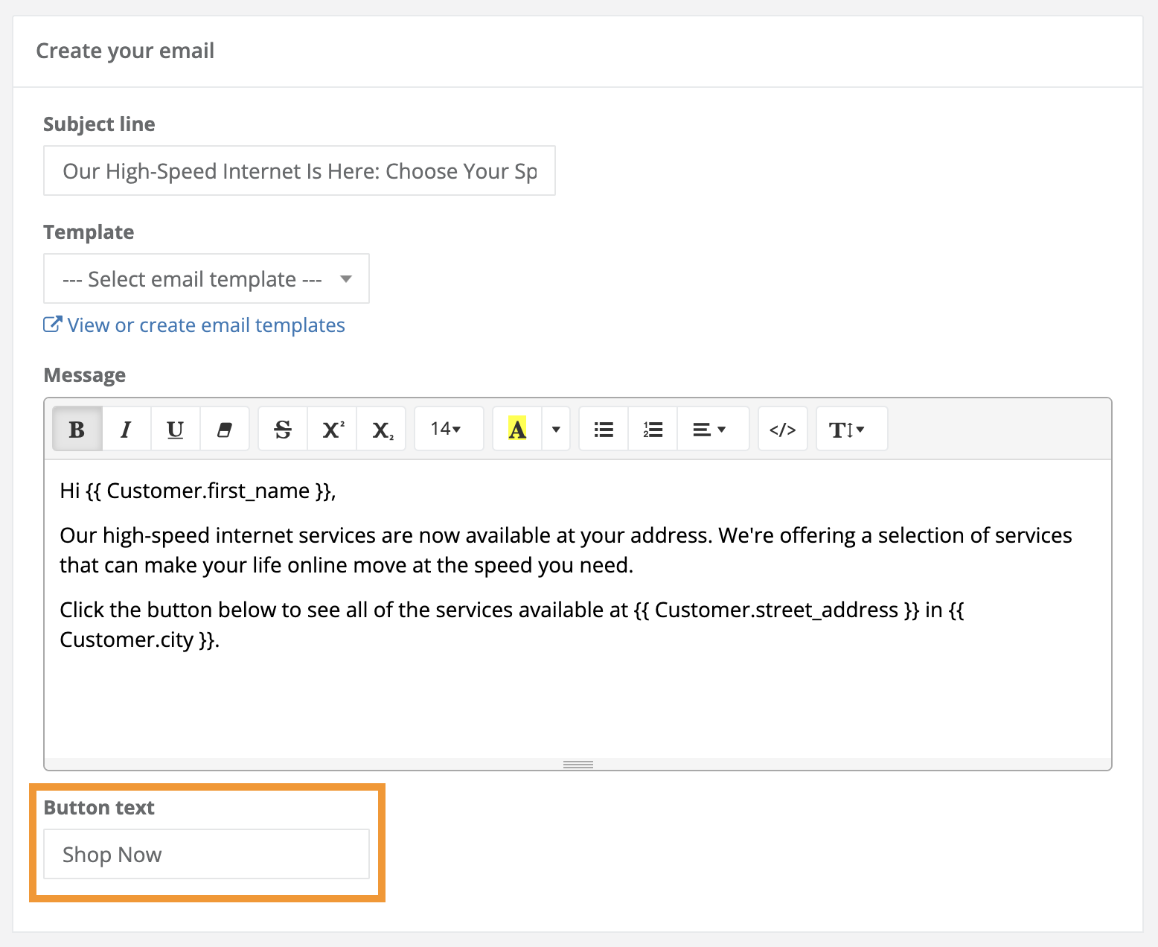
Task: Toggle bold formatting in message toolbar
Action: (x=77, y=430)
